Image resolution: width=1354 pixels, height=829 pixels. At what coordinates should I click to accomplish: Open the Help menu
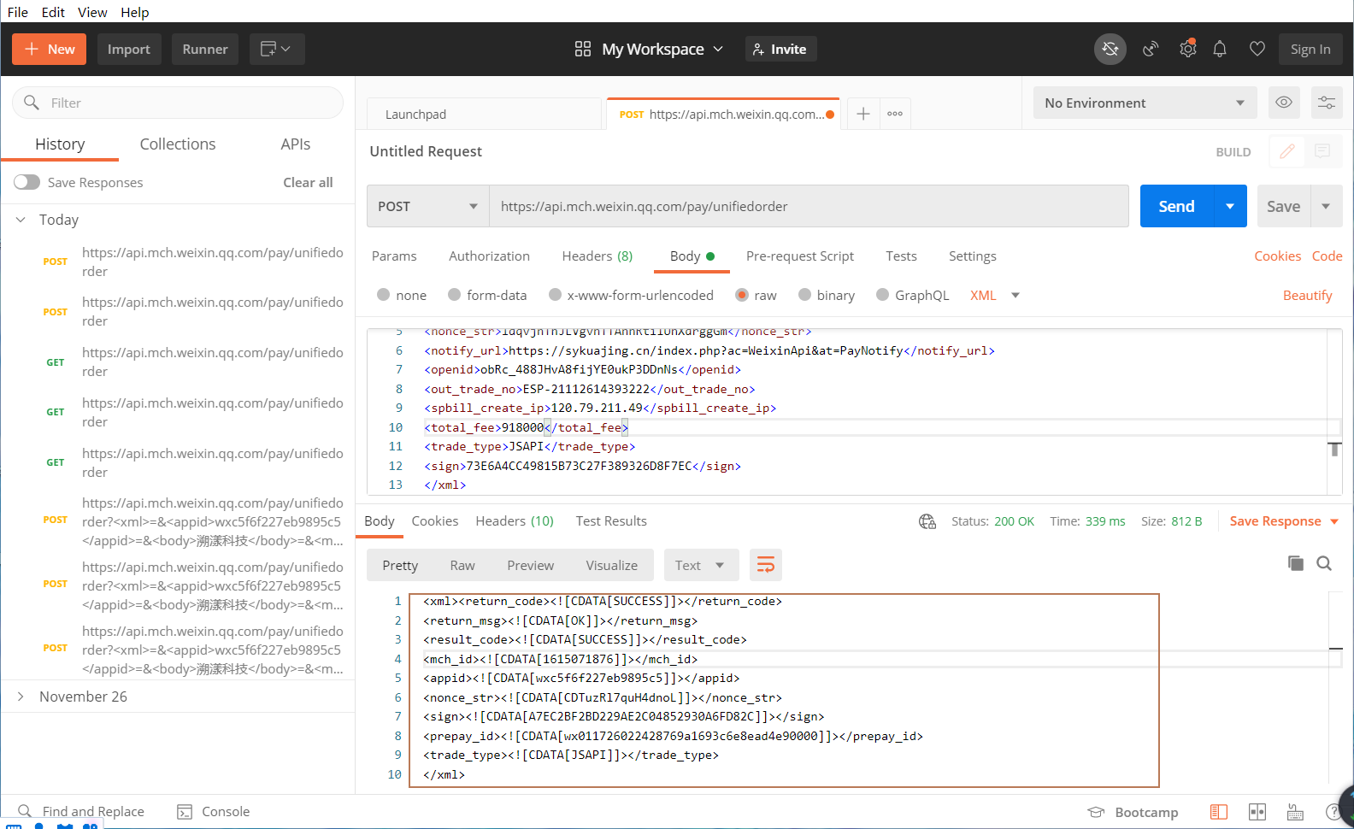135,12
